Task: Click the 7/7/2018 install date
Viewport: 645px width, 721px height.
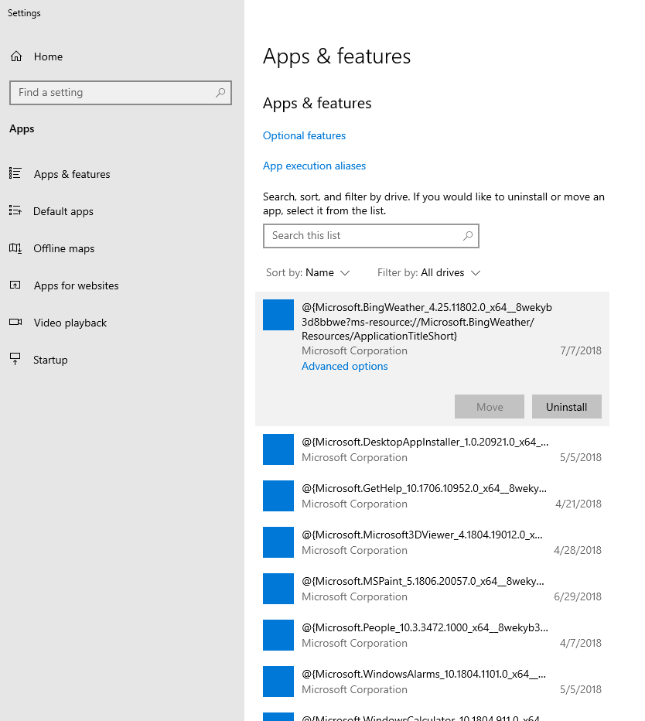Action: [x=581, y=350]
